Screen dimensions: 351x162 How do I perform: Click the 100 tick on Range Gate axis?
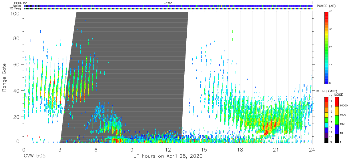click(x=15, y=13)
